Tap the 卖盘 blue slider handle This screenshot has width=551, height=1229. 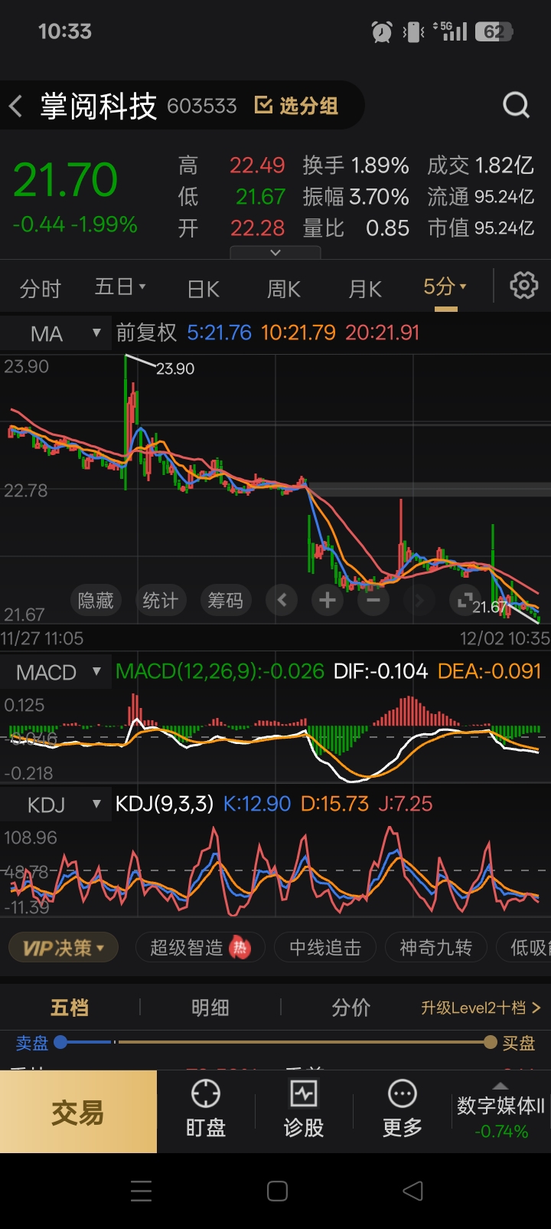(x=60, y=1042)
